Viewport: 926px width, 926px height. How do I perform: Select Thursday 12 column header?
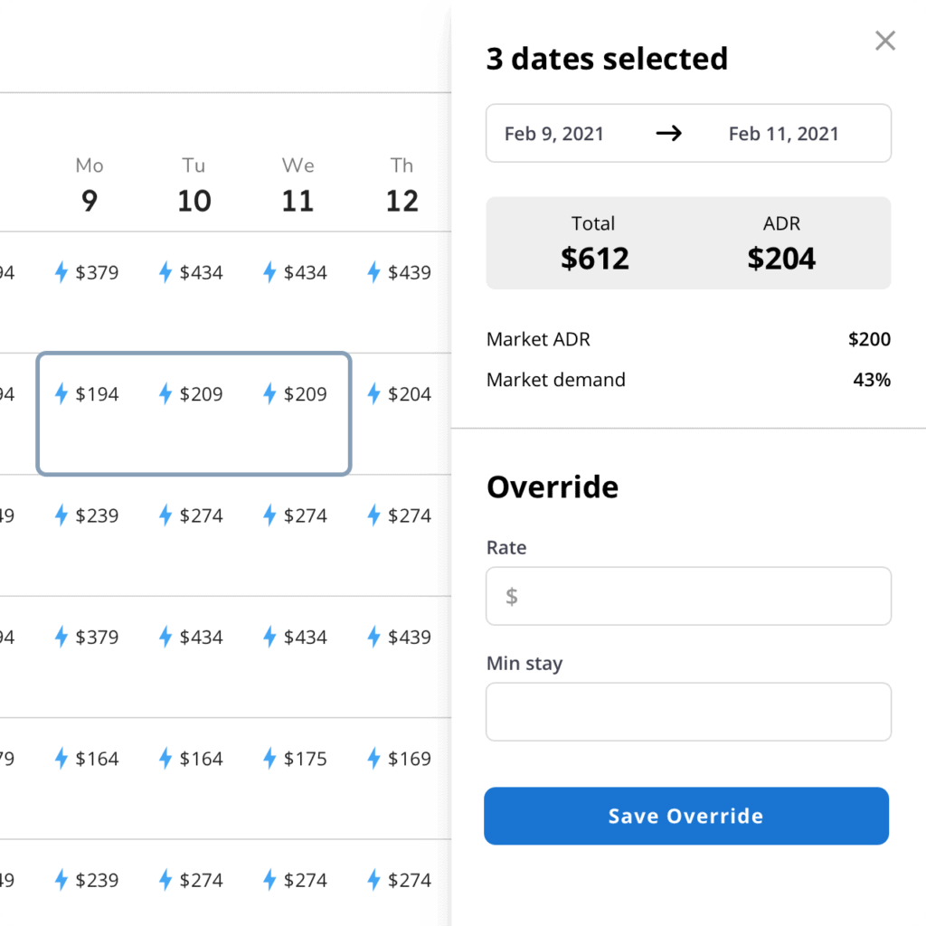click(402, 185)
